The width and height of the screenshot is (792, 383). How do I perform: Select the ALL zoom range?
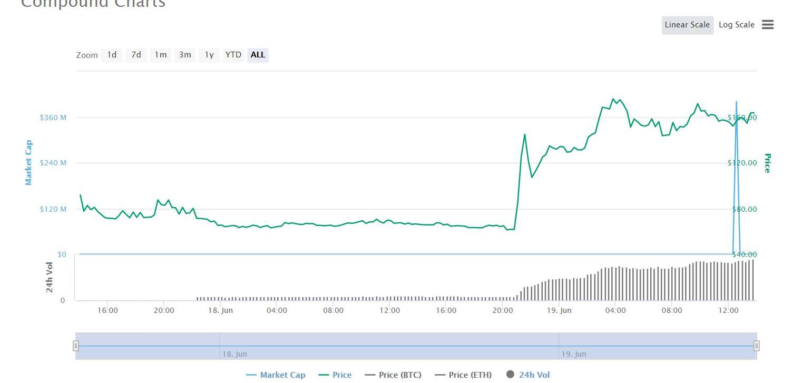click(x=258, y=55)
